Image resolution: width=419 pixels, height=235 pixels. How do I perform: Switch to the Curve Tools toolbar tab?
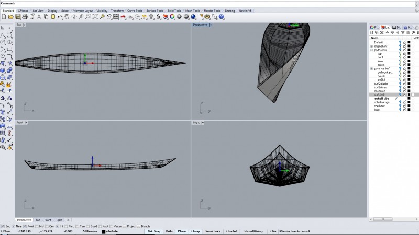point(135,10)
